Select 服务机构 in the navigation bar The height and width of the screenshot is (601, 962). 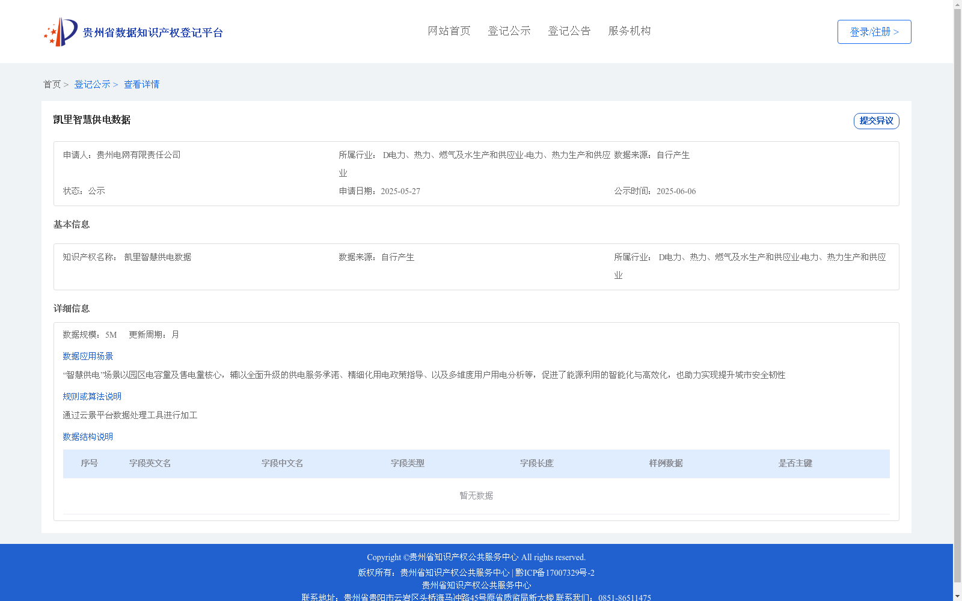[630, 31]
